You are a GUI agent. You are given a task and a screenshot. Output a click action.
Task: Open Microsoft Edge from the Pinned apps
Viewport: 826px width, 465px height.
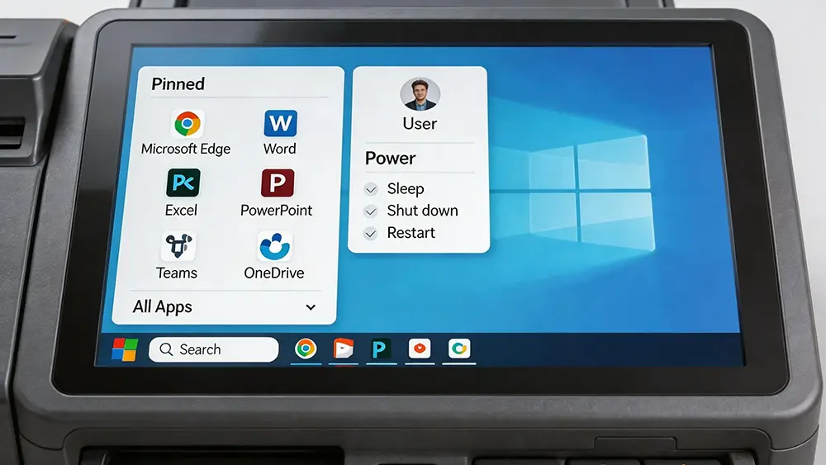(x=188, y=125)
